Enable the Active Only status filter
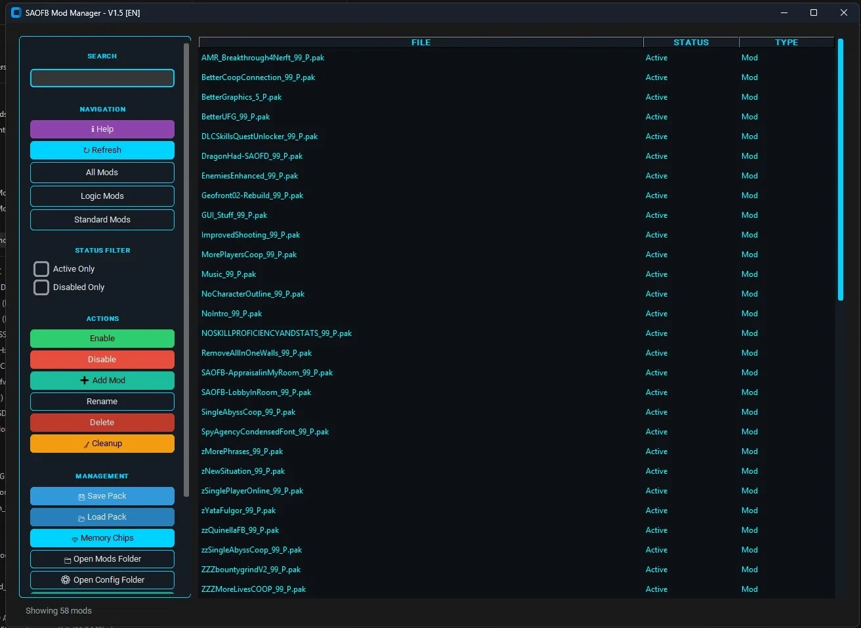 (41, 268)
